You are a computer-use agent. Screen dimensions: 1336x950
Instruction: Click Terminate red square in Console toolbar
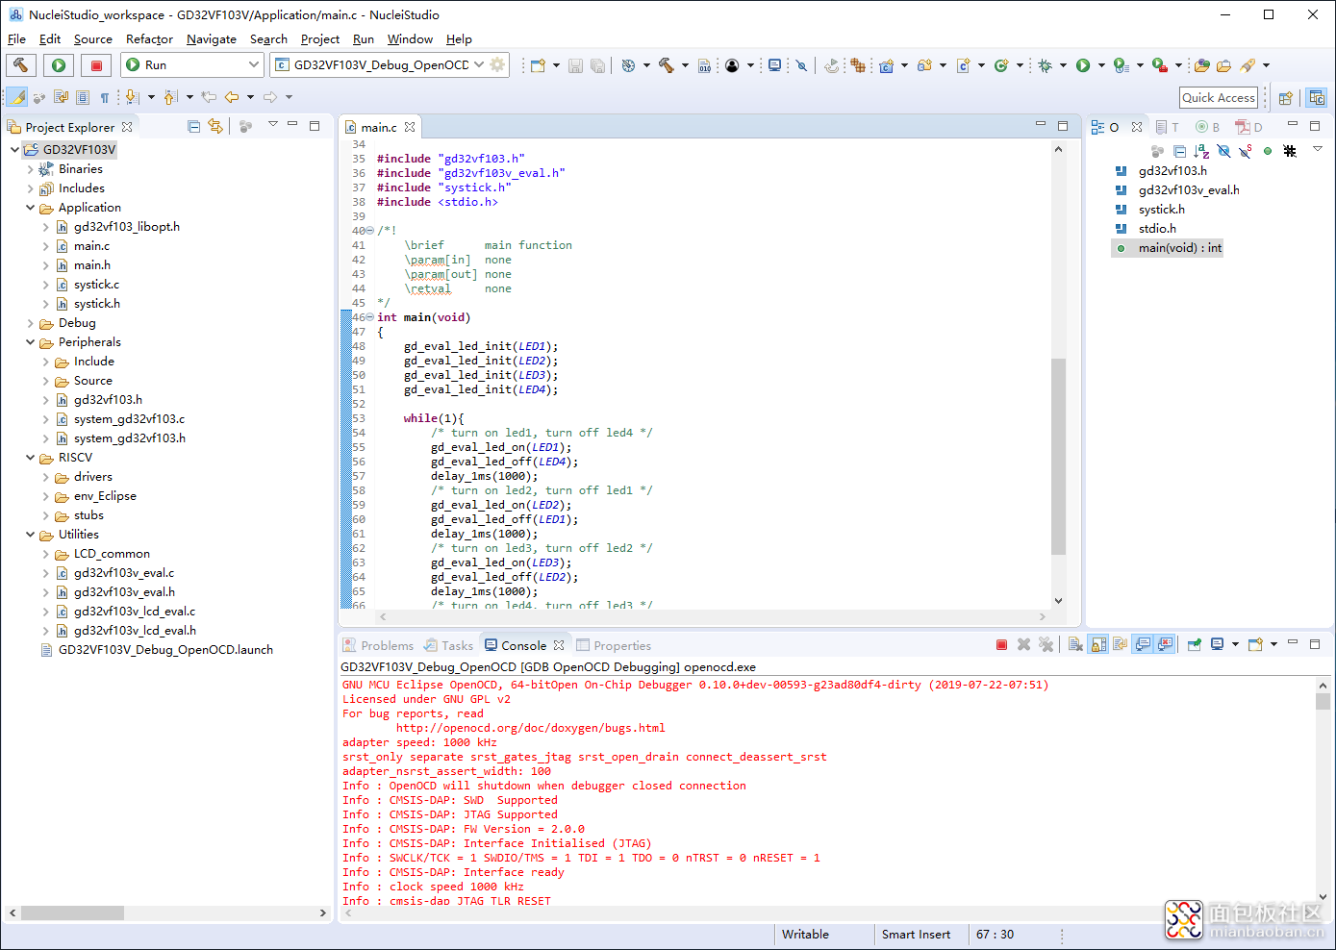point(1001,645)
